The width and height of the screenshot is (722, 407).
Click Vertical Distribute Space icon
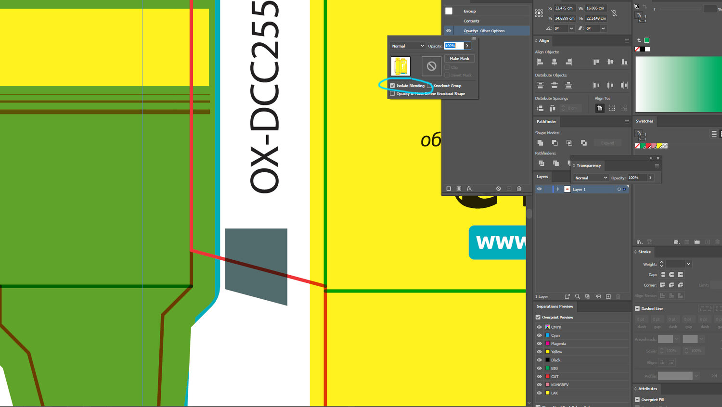[x=540, y=108]
